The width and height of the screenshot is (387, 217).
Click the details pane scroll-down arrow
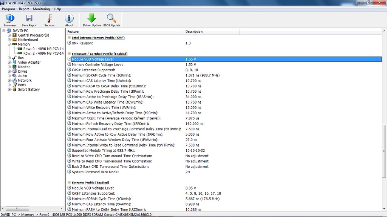[384, 209]
